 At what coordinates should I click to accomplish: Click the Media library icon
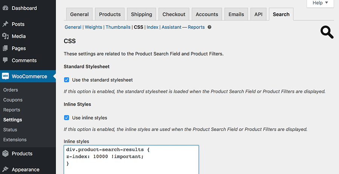click(x=5, y=36)
